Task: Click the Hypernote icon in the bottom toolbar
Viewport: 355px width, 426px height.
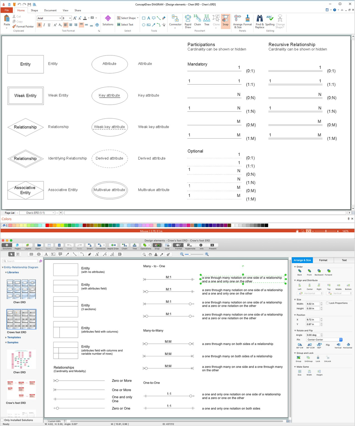Action: point(190,245)
